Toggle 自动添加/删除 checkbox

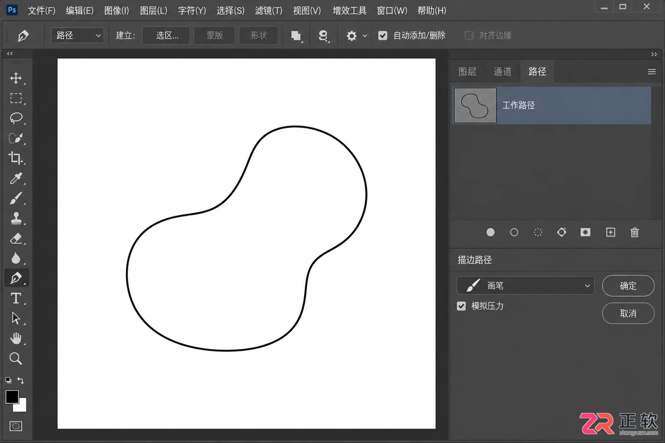click(x=383, y=36)
